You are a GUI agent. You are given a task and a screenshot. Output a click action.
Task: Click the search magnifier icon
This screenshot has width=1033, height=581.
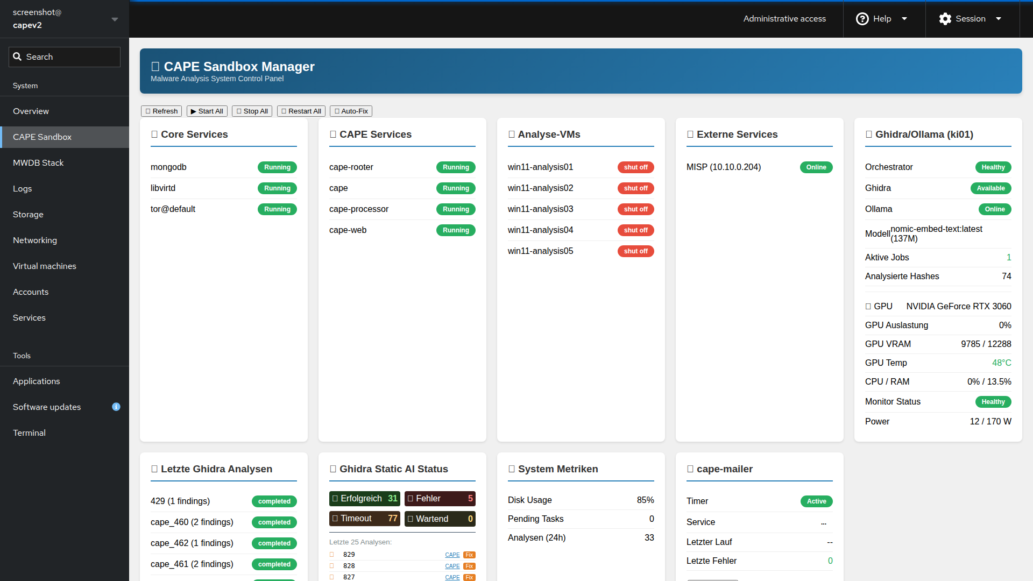(x=17, y=56)
